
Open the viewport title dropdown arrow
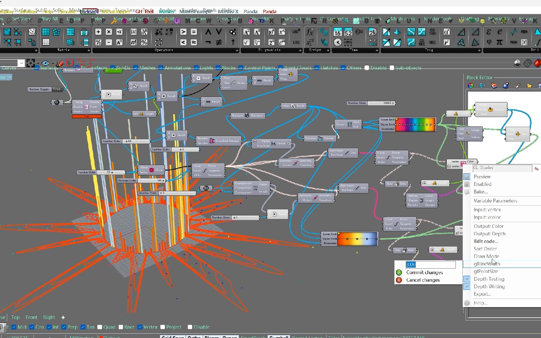coord(10,77)
